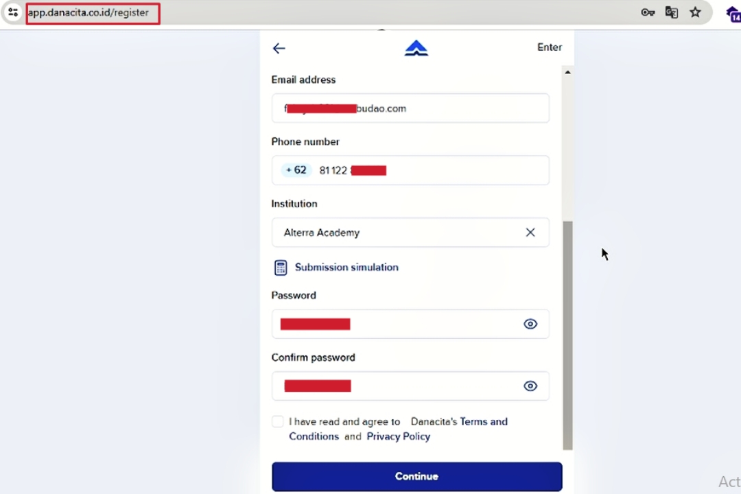Open the Submission simulation link
This screenshot has width=741, height=494.
[x=347, y=267]
